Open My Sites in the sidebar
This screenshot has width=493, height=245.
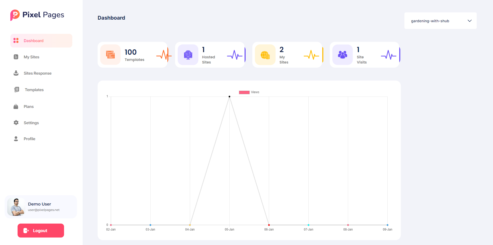coord(32,57)
